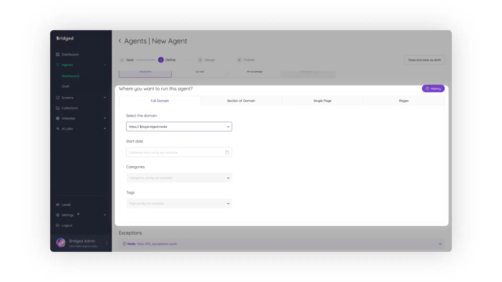
Task: Collapse the Agents section in sidebar
Action: [x=105, y=65]
